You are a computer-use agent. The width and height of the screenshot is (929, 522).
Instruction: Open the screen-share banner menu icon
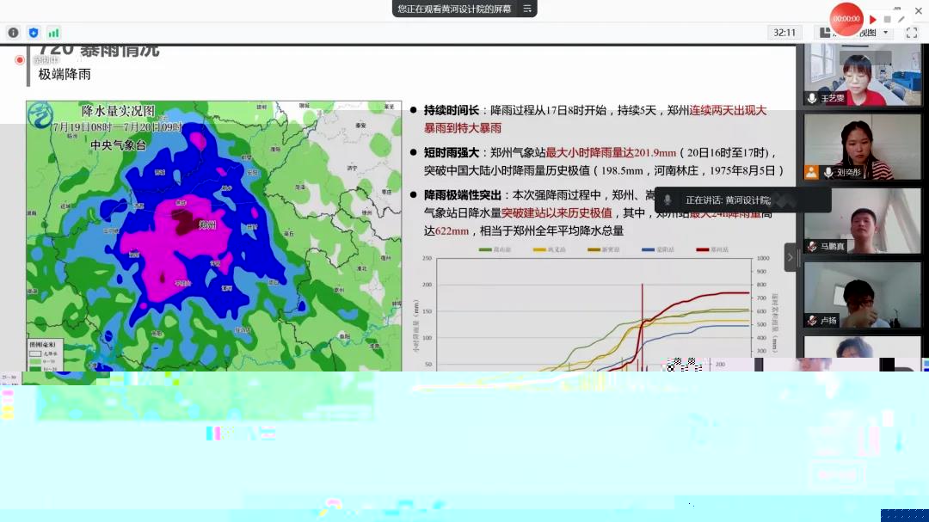pyautogui.click(x=527, y=9)
